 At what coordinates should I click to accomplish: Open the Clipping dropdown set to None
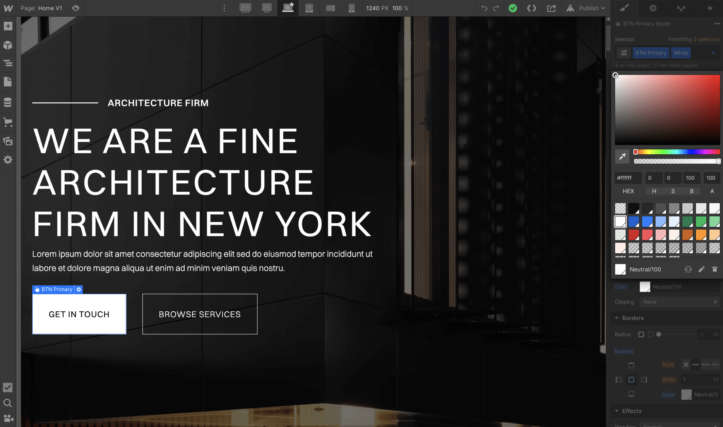[680, 302]
